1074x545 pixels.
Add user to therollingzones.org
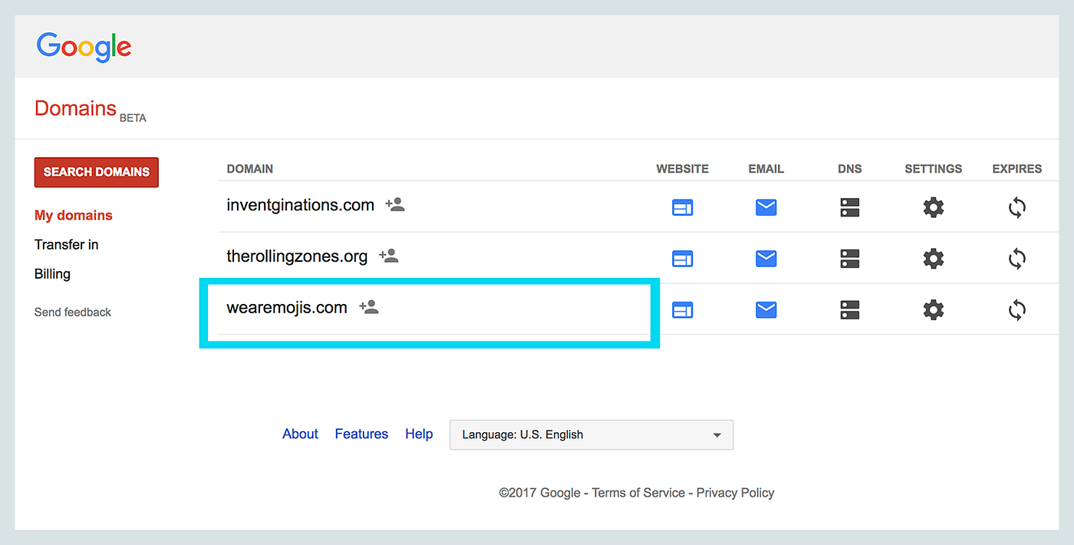pyautogui.click(x=389, y=256)
